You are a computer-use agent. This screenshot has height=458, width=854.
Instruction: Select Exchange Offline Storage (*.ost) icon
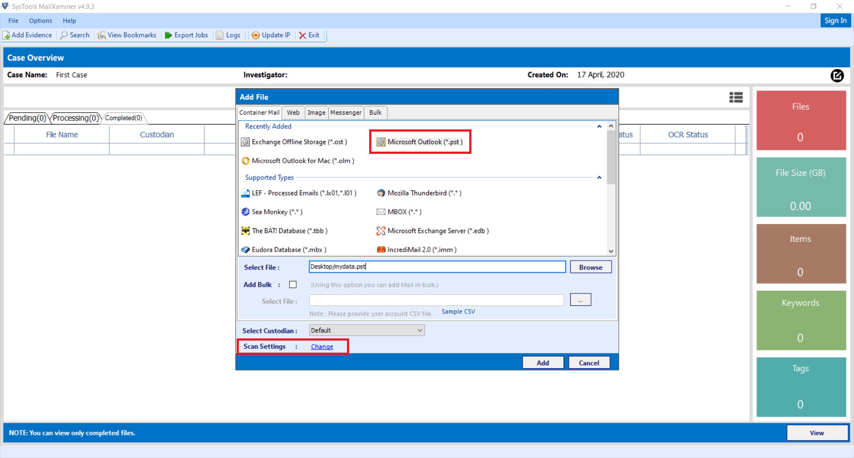246,142
